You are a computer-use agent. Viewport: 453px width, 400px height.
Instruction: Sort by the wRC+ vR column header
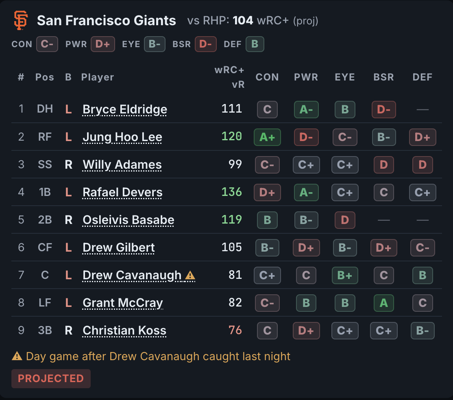pos(230,77)
